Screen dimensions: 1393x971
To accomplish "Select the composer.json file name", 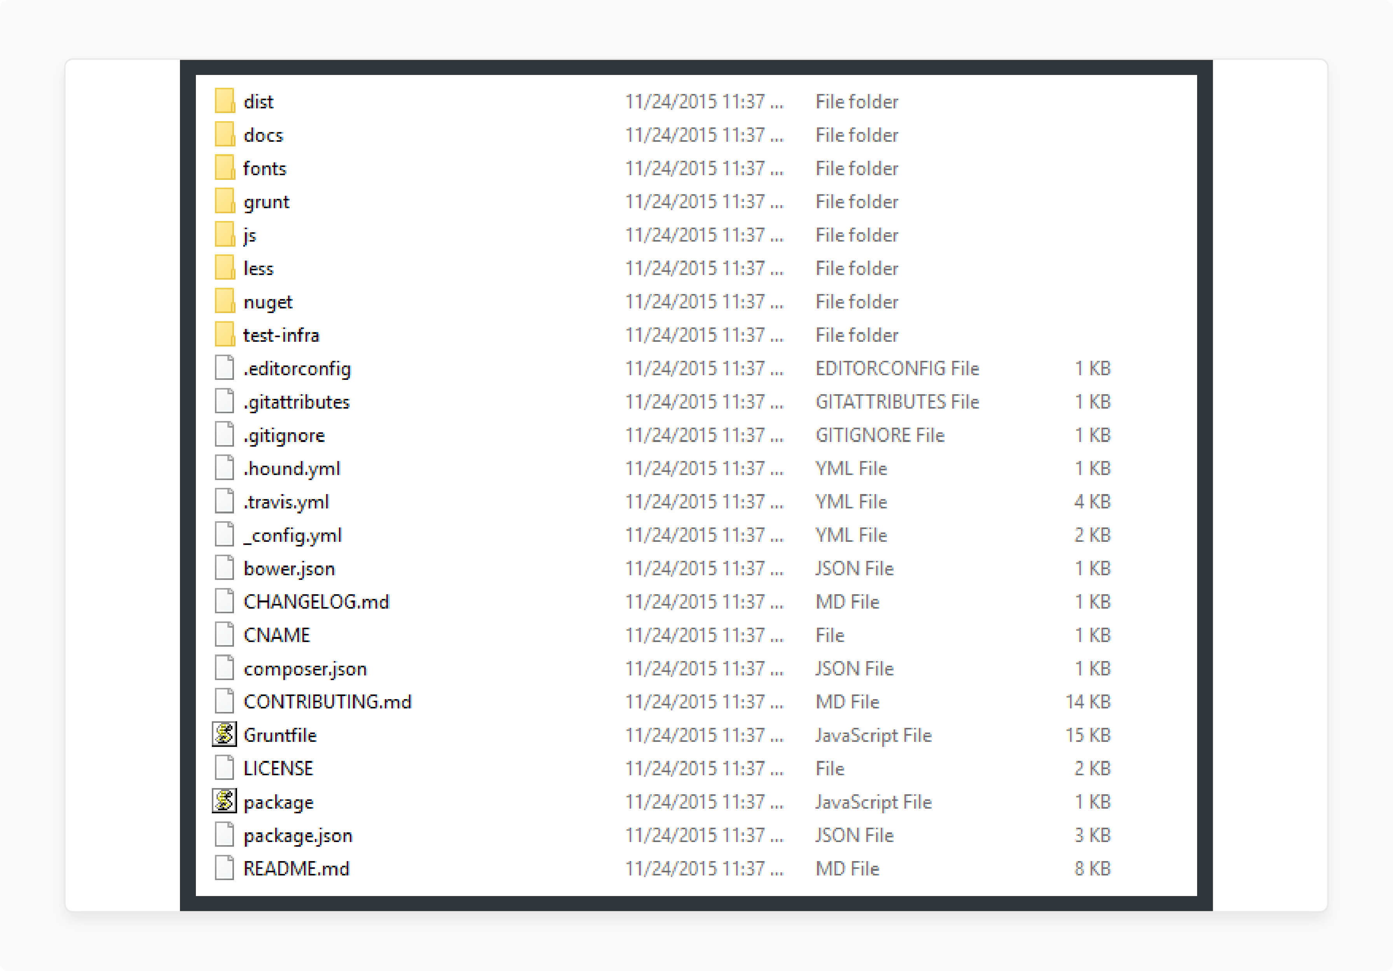I will pos(305,668).
